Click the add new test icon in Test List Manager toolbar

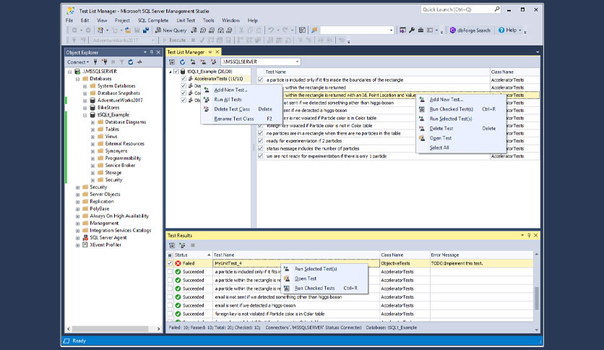coord(193,61)
